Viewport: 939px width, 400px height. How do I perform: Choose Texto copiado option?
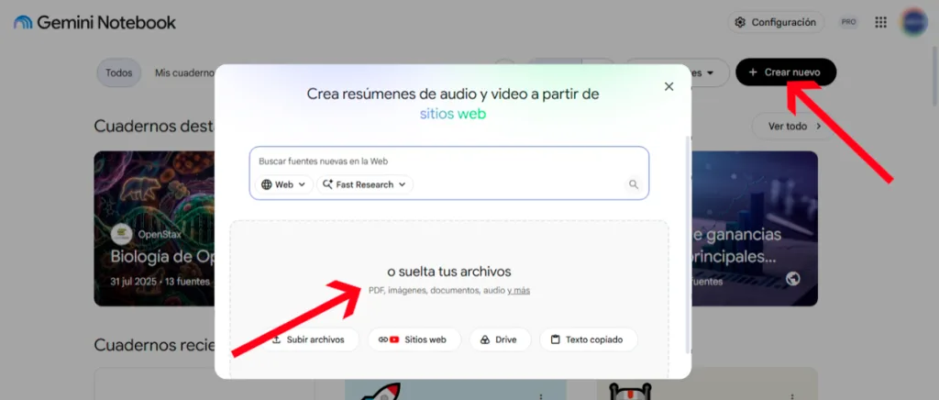coord(589,339)
